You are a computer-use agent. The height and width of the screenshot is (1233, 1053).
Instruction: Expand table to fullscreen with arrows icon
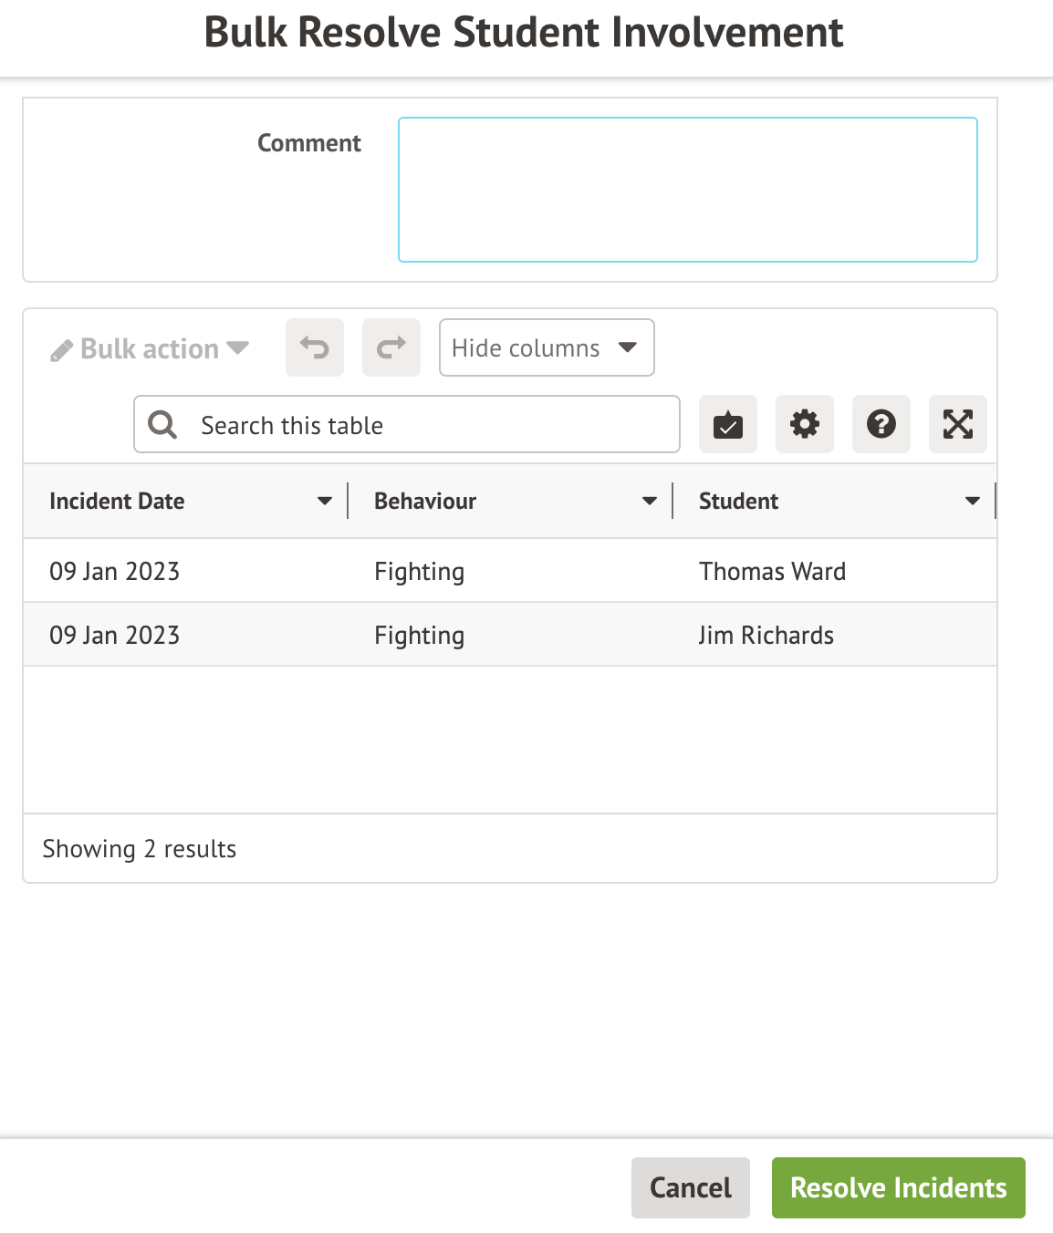(x=957, y=424)
